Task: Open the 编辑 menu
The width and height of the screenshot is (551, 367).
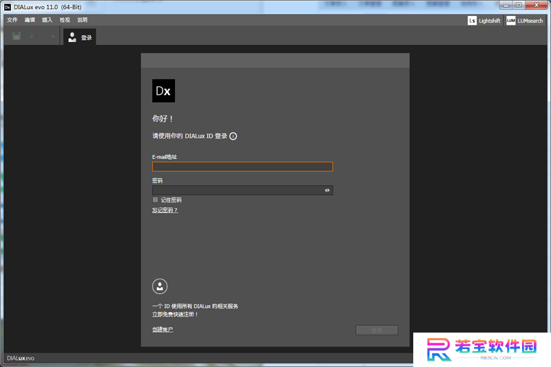Action: 30,20
